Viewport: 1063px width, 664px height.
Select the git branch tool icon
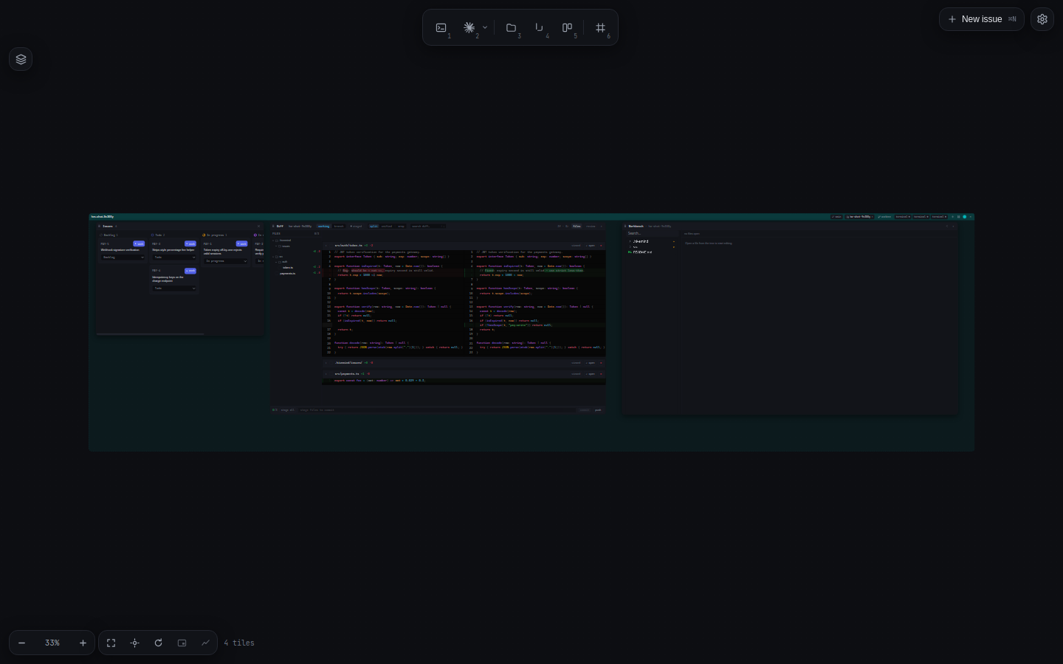[539, 27]
